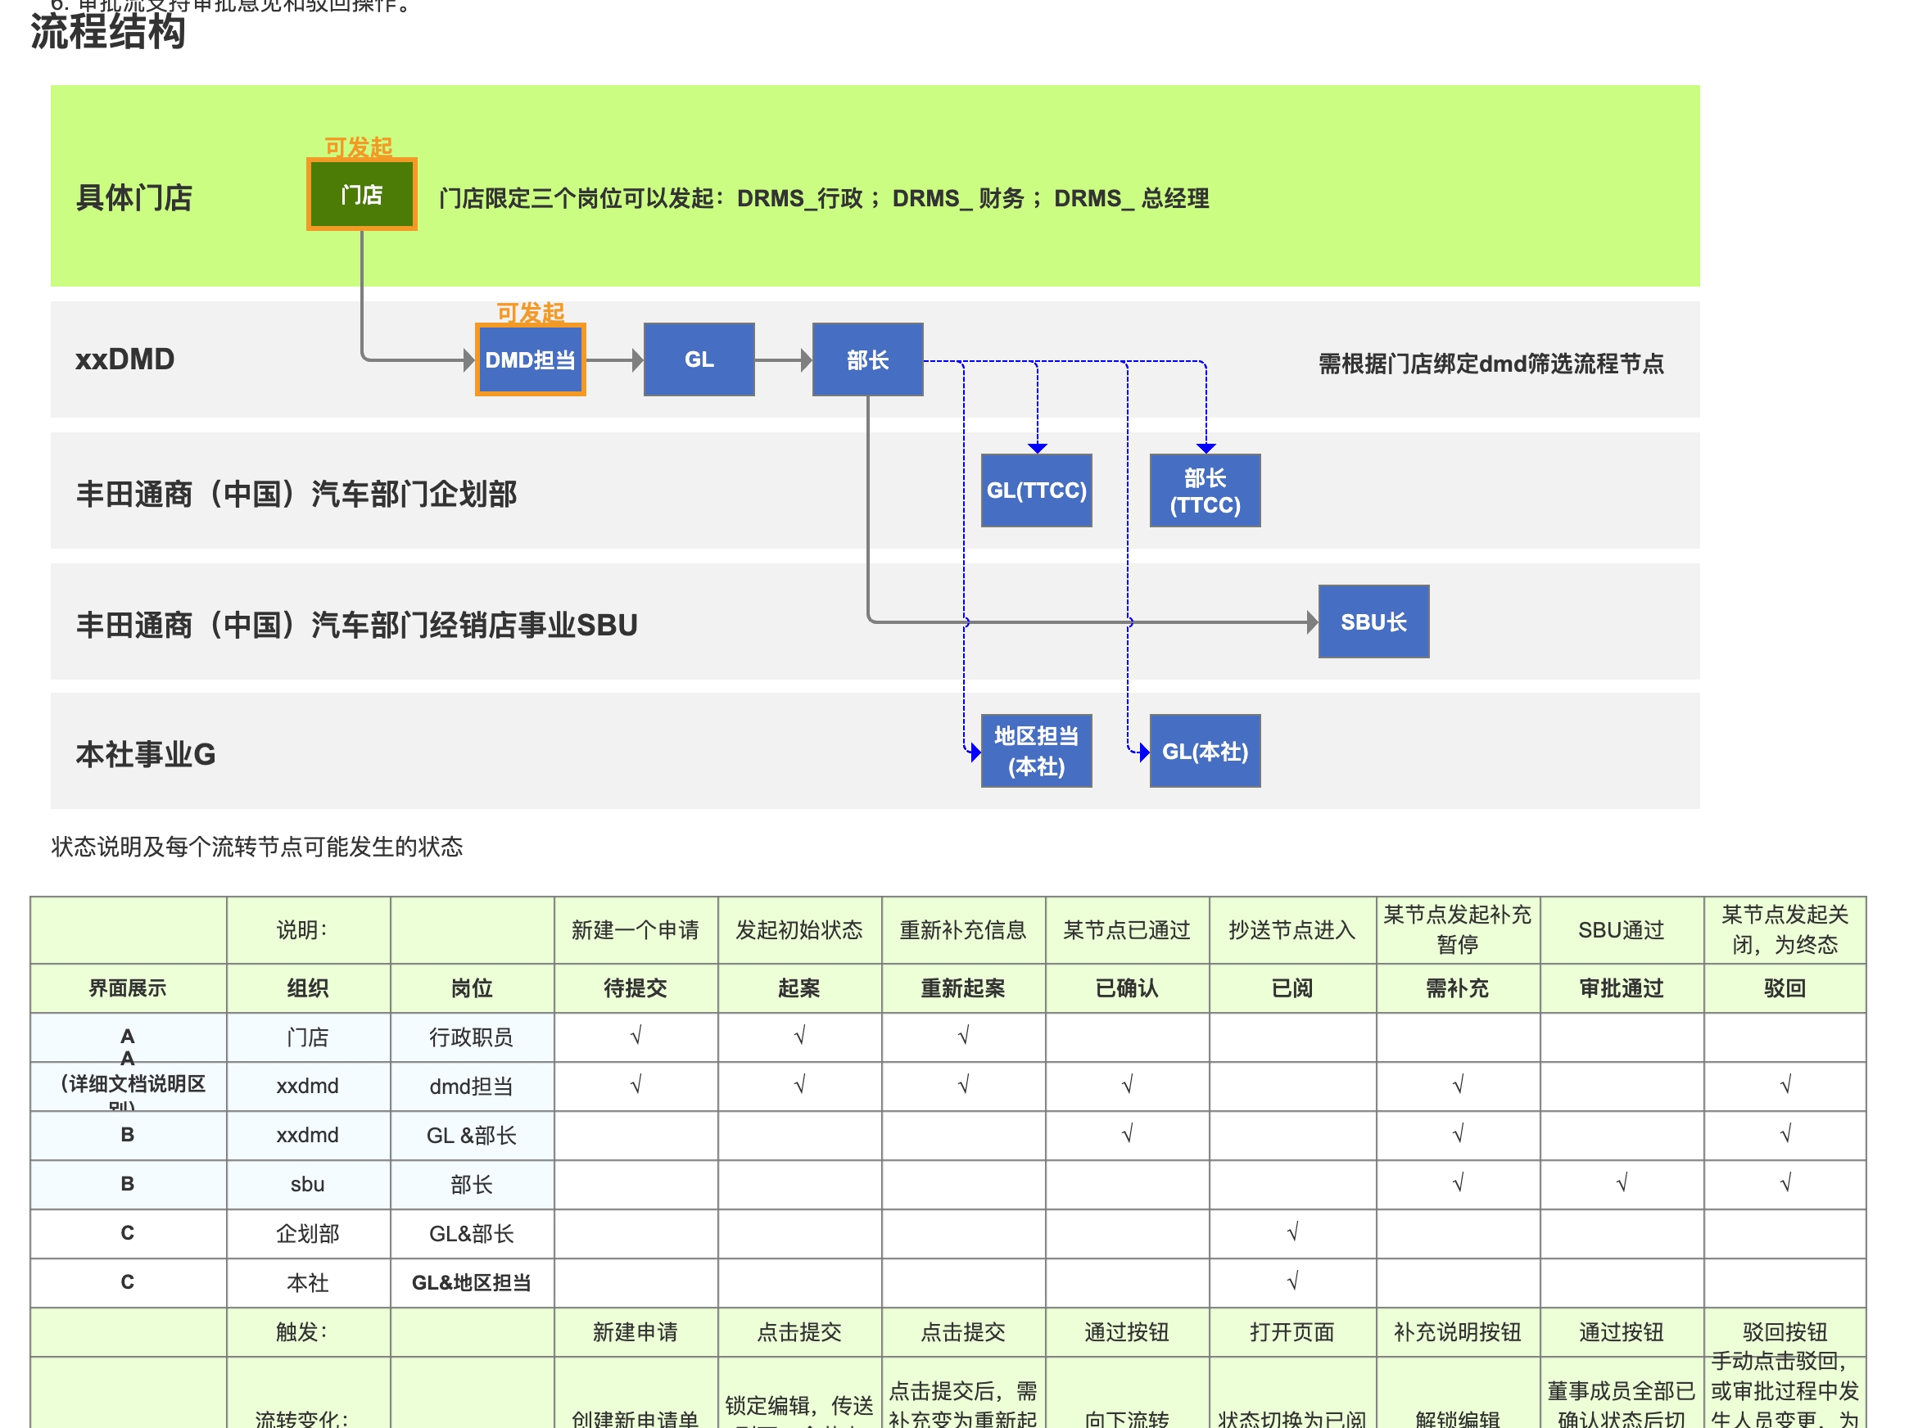Screen dimensions: 1918x1428
Task: Click checkmark in dmd担当 row under 已确认
Action: 1127,1085
